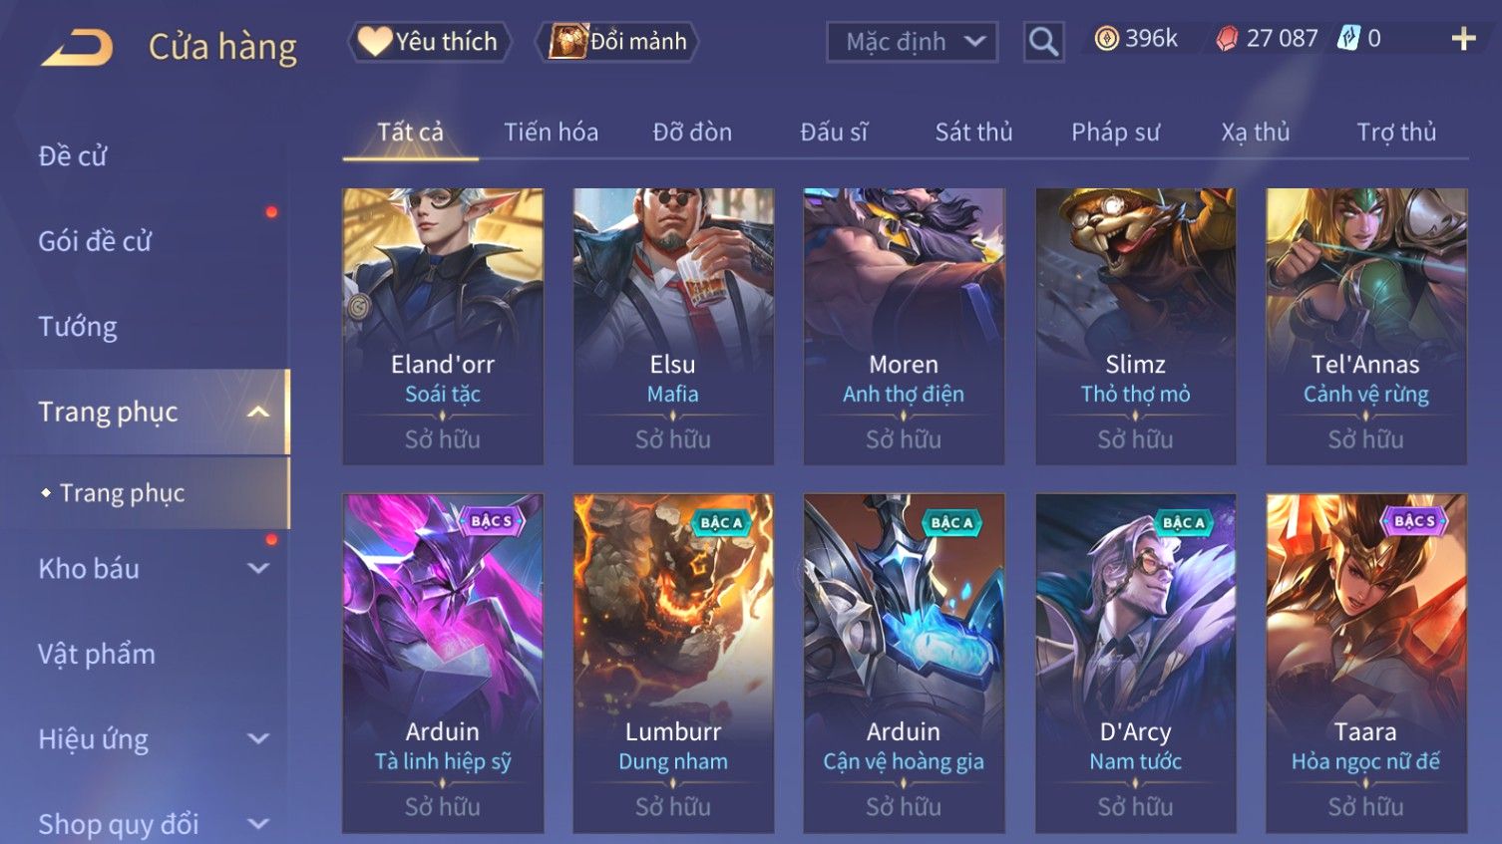Select the Pháp sư category tab
The width and height of the screenshot is (1502, 844).
(1115, 132)
